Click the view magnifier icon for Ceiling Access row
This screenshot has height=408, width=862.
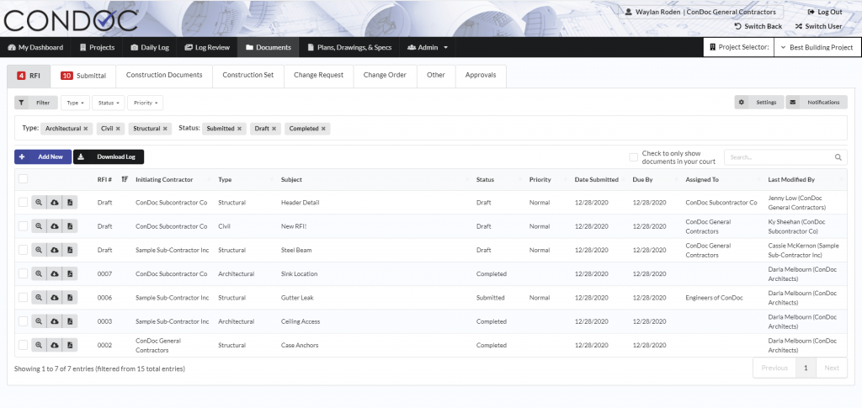coord(39,321)
